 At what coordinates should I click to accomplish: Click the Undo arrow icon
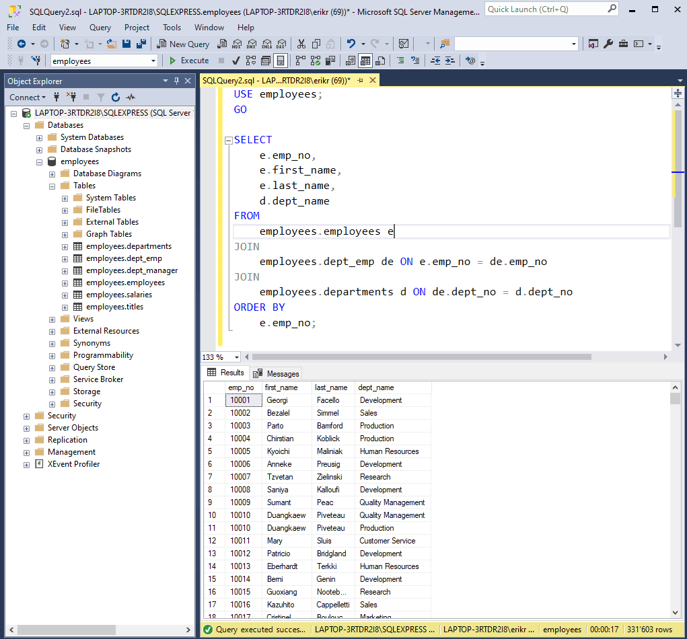pos(351,44)
